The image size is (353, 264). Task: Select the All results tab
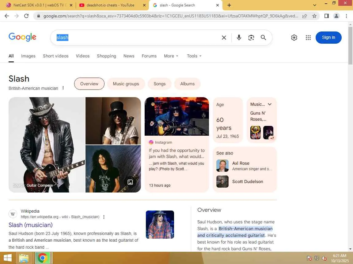[x=11, y=56]
